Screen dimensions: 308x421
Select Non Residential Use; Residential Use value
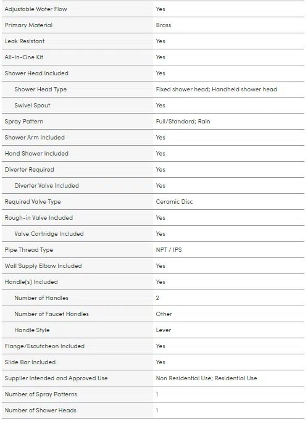[206, 378]
